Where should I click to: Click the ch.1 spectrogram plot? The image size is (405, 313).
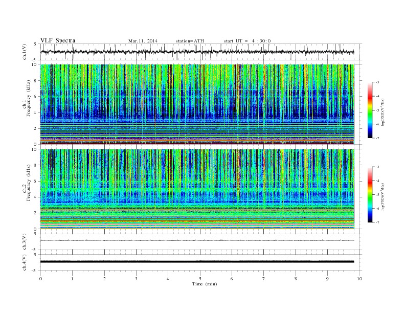click(x=197, y=104)
